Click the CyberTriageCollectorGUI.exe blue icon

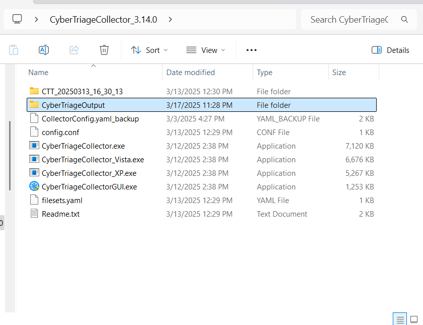pyautogui.click(x=34, y=186)
